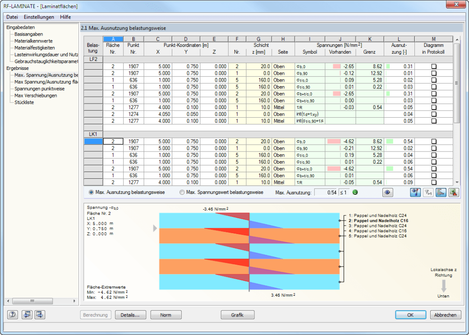This screenshot has height=335, width=469.
Task: Open the Einstellungen menu
Action: (x=39, y=17)
